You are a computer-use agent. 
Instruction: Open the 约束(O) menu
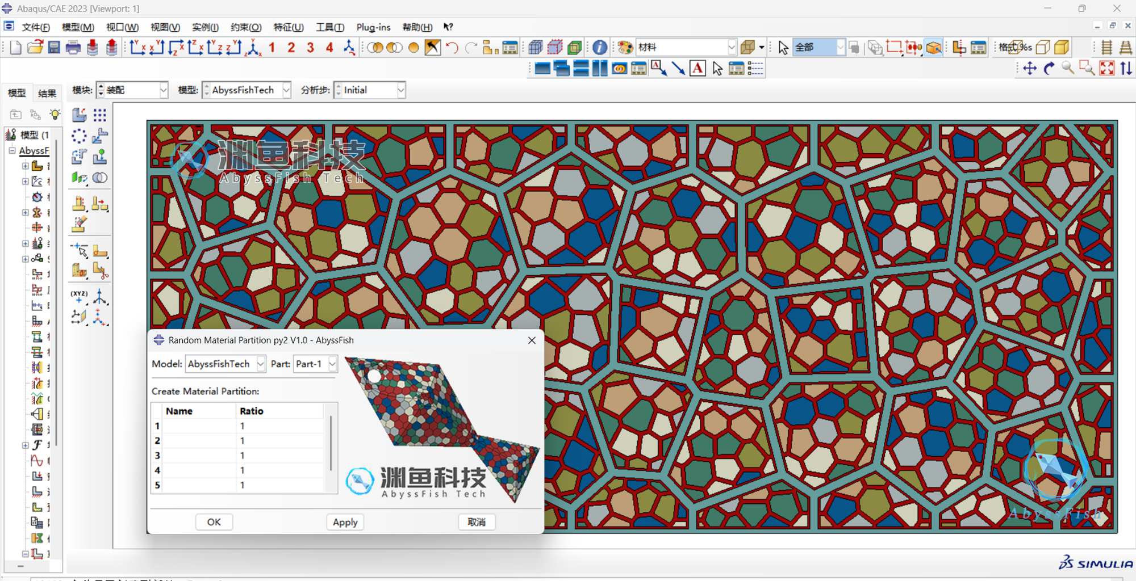[x=246, y=27]
